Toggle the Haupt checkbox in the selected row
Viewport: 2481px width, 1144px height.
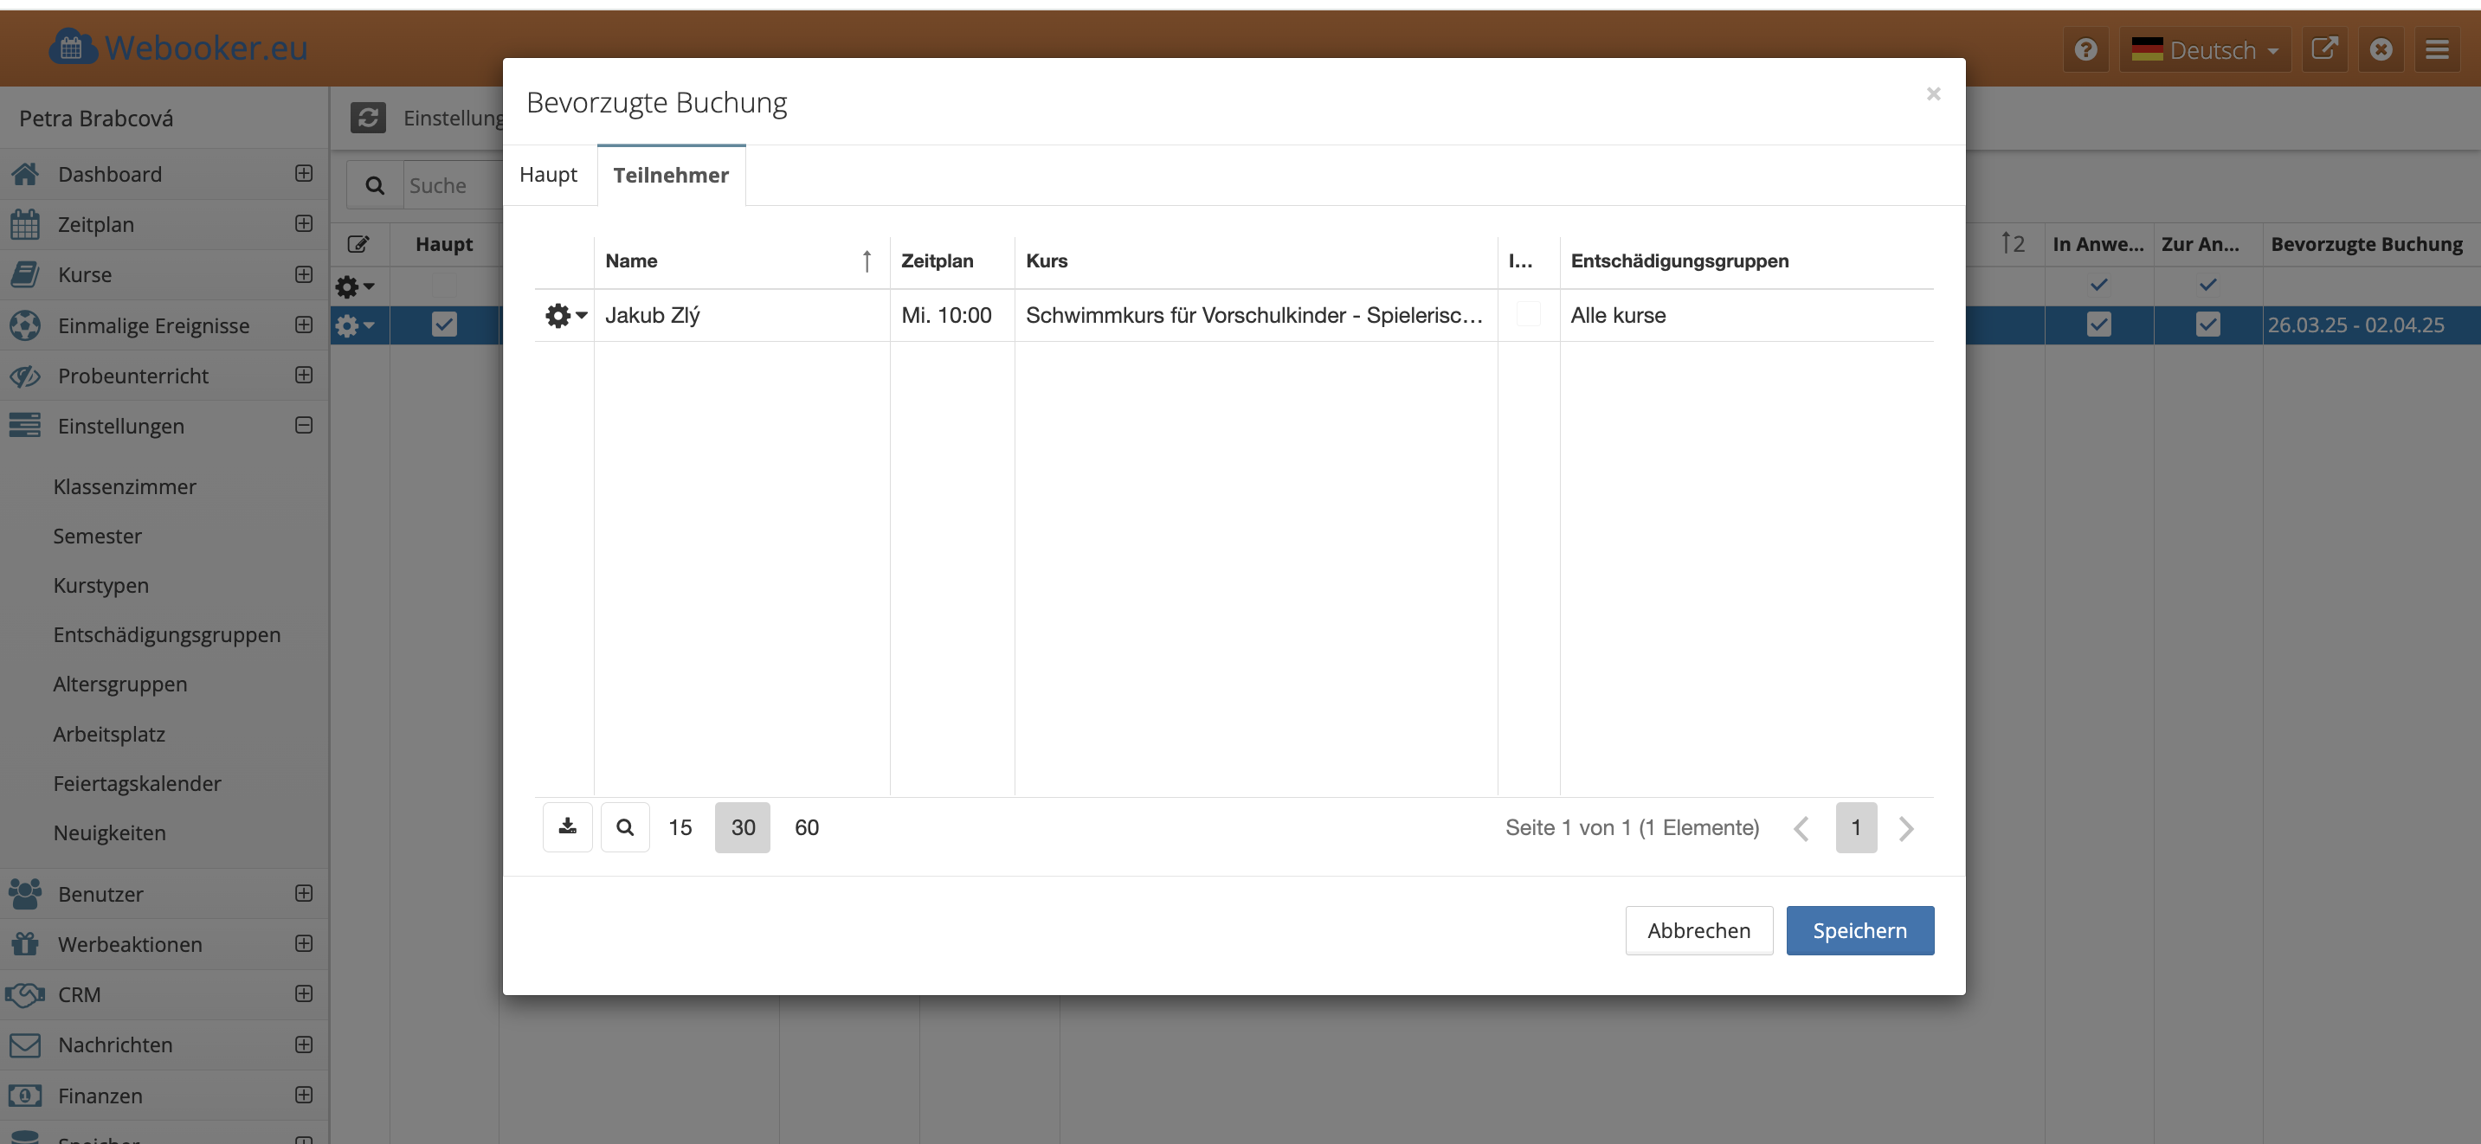(x=444, y=325)
